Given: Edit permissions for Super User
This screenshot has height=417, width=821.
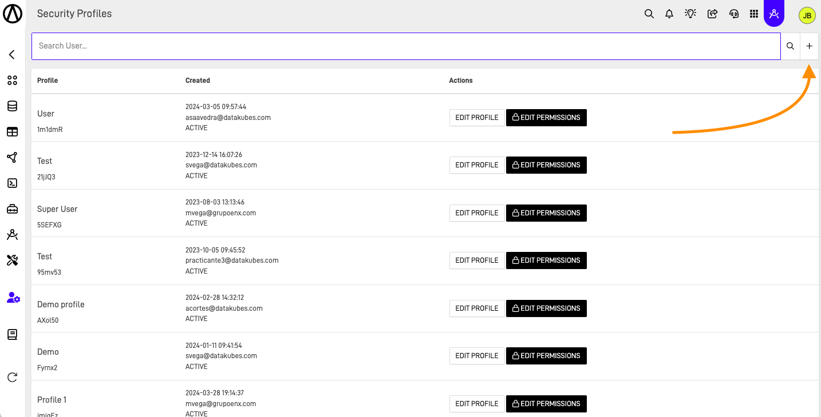Looking at the screenshot, I should pyautogui.click(x=546, y=213).
